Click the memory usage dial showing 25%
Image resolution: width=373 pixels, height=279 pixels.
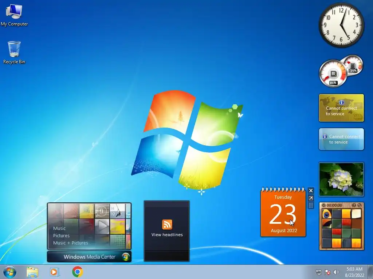(353, 65)
